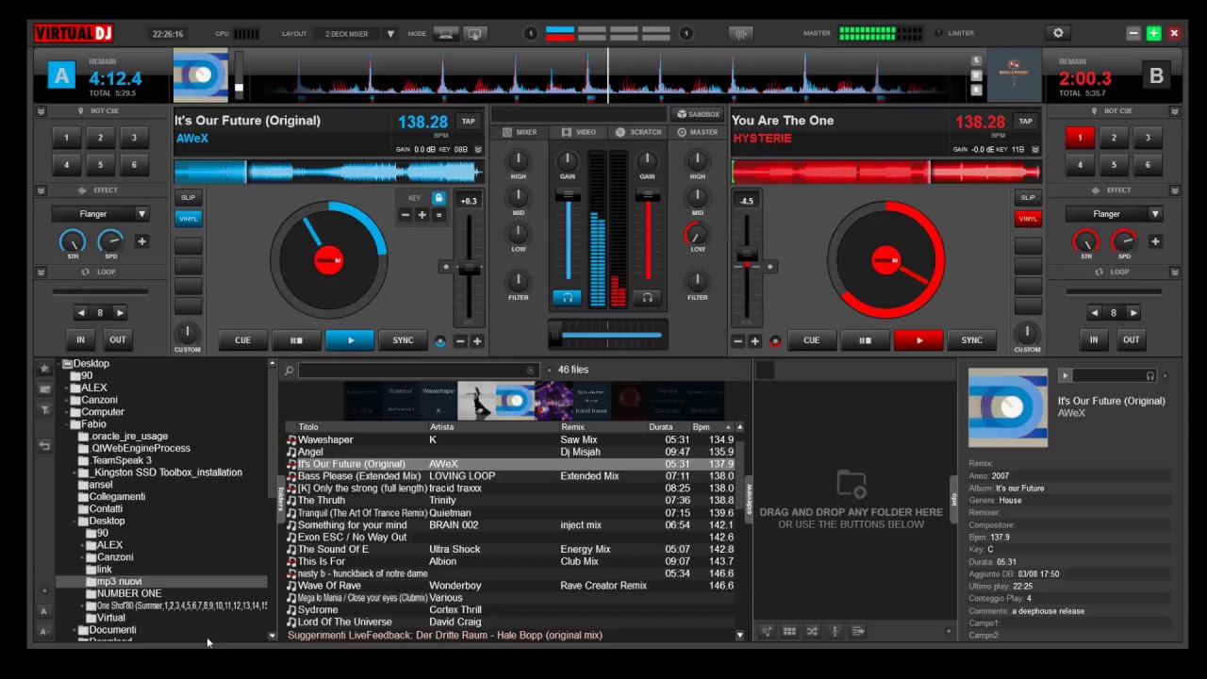Collapse the HOT CUE panel on deck A
The height and width of the screenshot is (679, 1207).
[41, 111]
